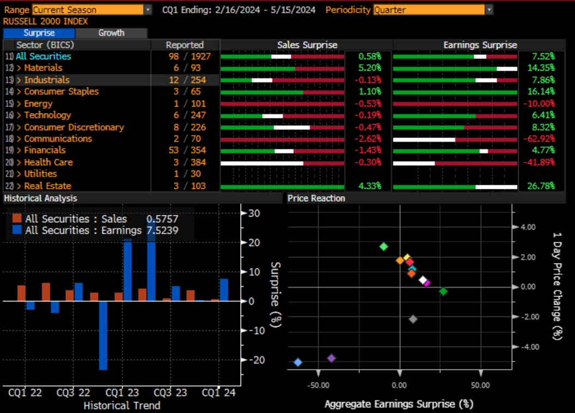Screen dimensions: 575x413
Task: Click the RUSSELL 2000 INDEX title
Action: (46, 22)
